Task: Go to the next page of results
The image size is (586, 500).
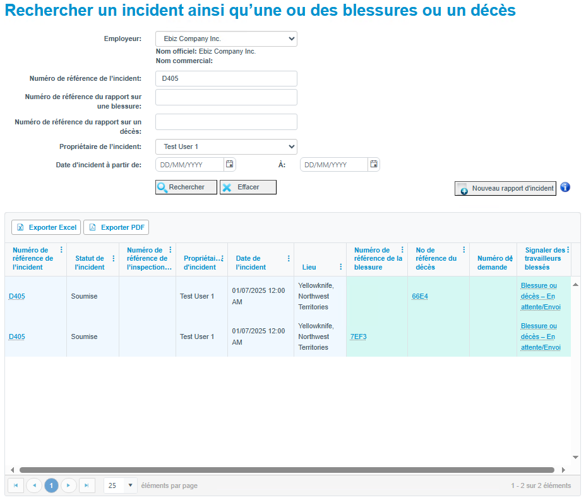Action: coord(68,485)
